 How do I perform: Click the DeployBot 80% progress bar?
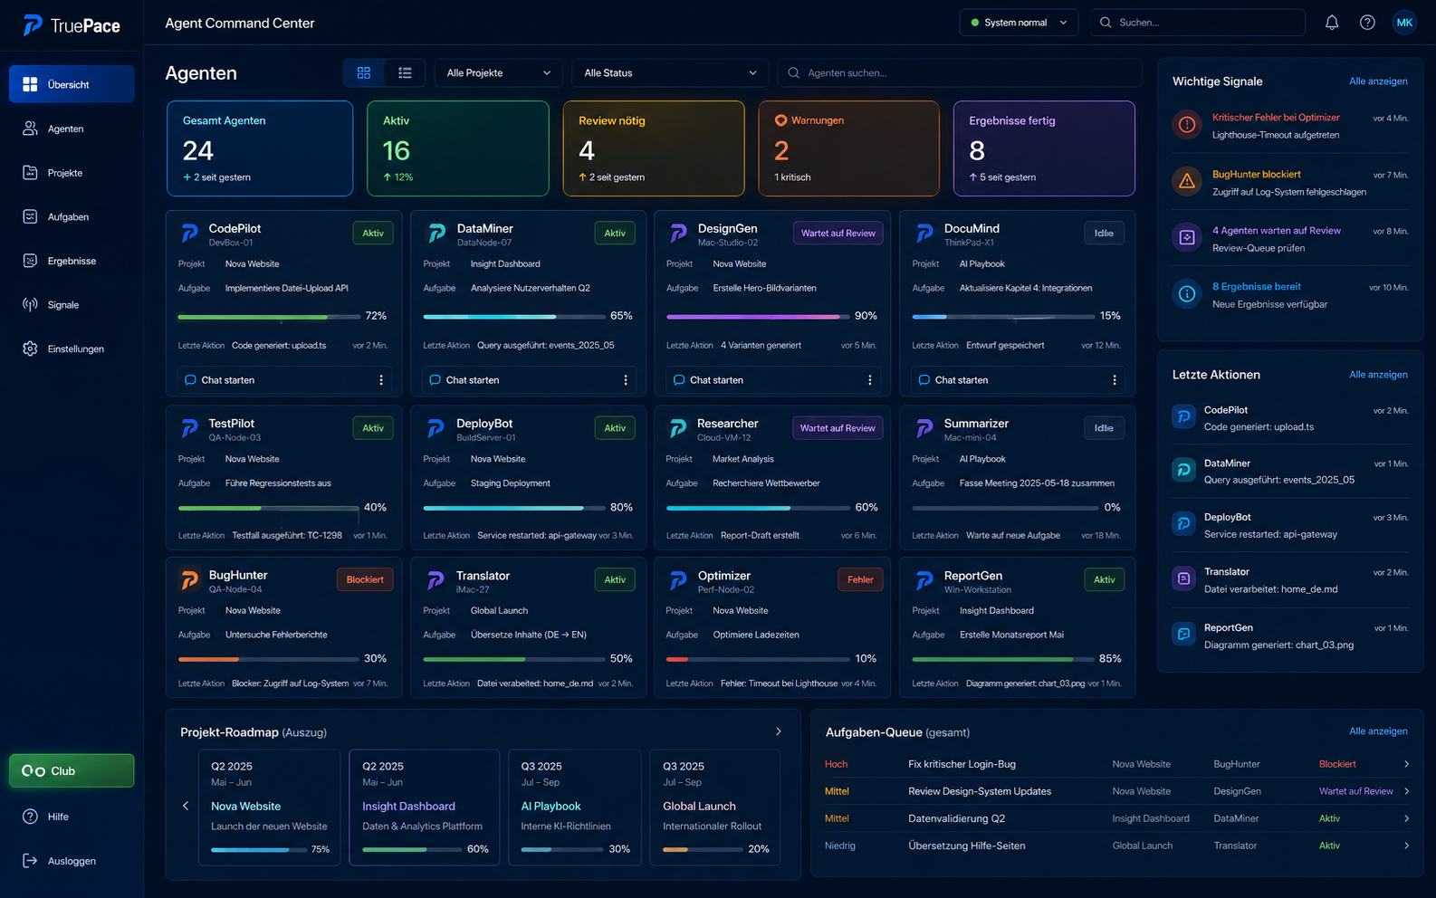(514, 508)
